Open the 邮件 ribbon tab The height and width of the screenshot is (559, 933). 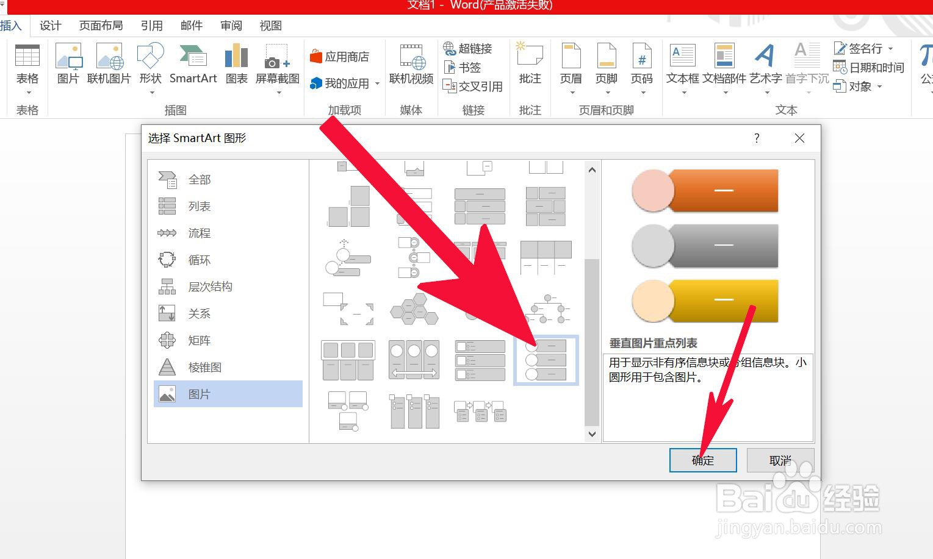tap(191, 25)
